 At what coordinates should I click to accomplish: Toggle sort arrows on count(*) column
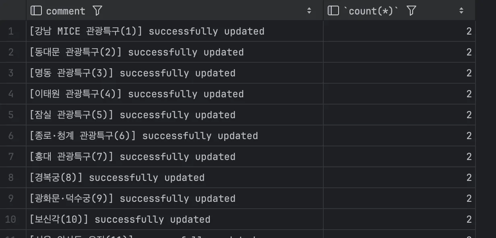461,11
